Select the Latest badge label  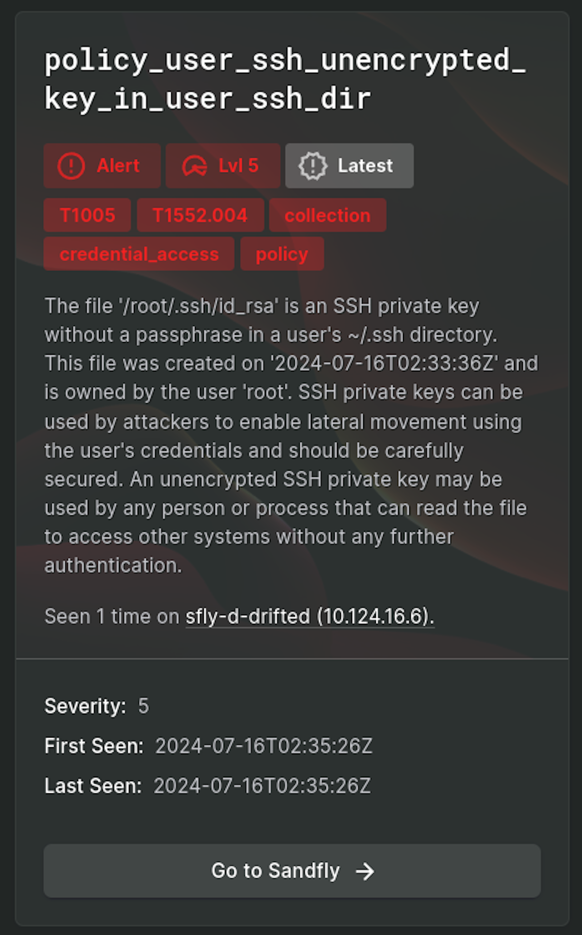pyautogui.click(x=365, y=166)
